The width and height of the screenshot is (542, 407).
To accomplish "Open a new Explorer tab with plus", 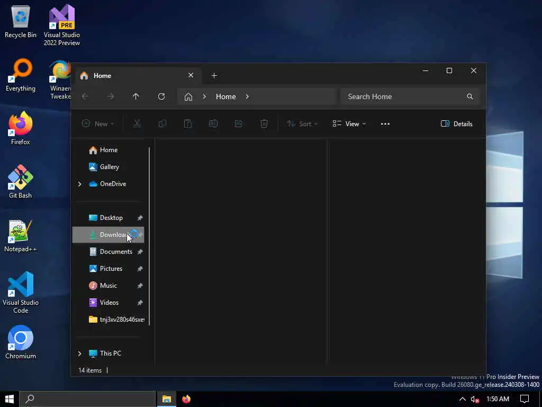I will (214, 75).
